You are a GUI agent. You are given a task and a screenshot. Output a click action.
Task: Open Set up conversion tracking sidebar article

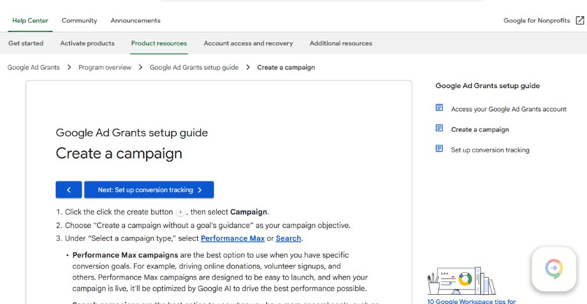coord(490,150)
